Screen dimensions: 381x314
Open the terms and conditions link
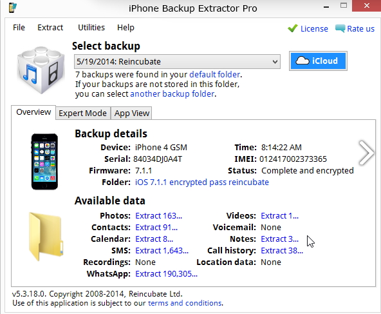point(185,303)
